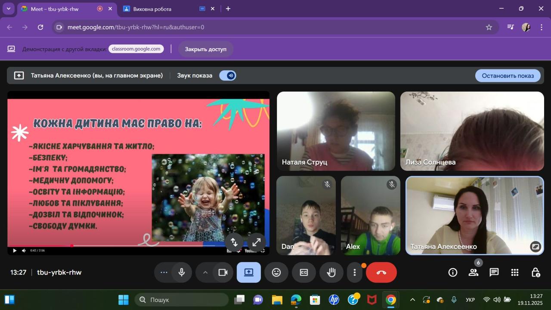Open the activities grid icon
Screen dimensions: 551x310
pyautogui.click(x=514, y=272)
